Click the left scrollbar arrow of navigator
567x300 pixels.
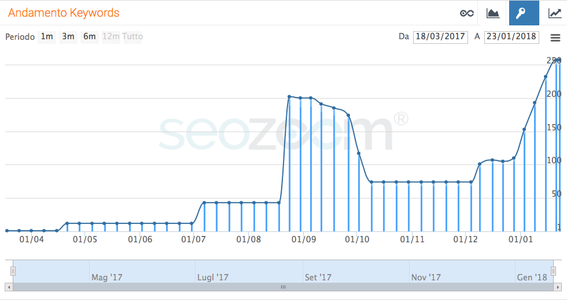(x=9, y=287)
